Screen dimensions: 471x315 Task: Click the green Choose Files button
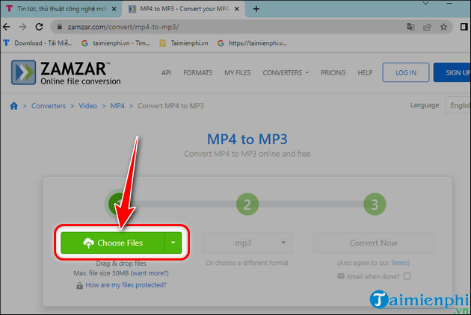pyautogui.click(x=113, y=243)
